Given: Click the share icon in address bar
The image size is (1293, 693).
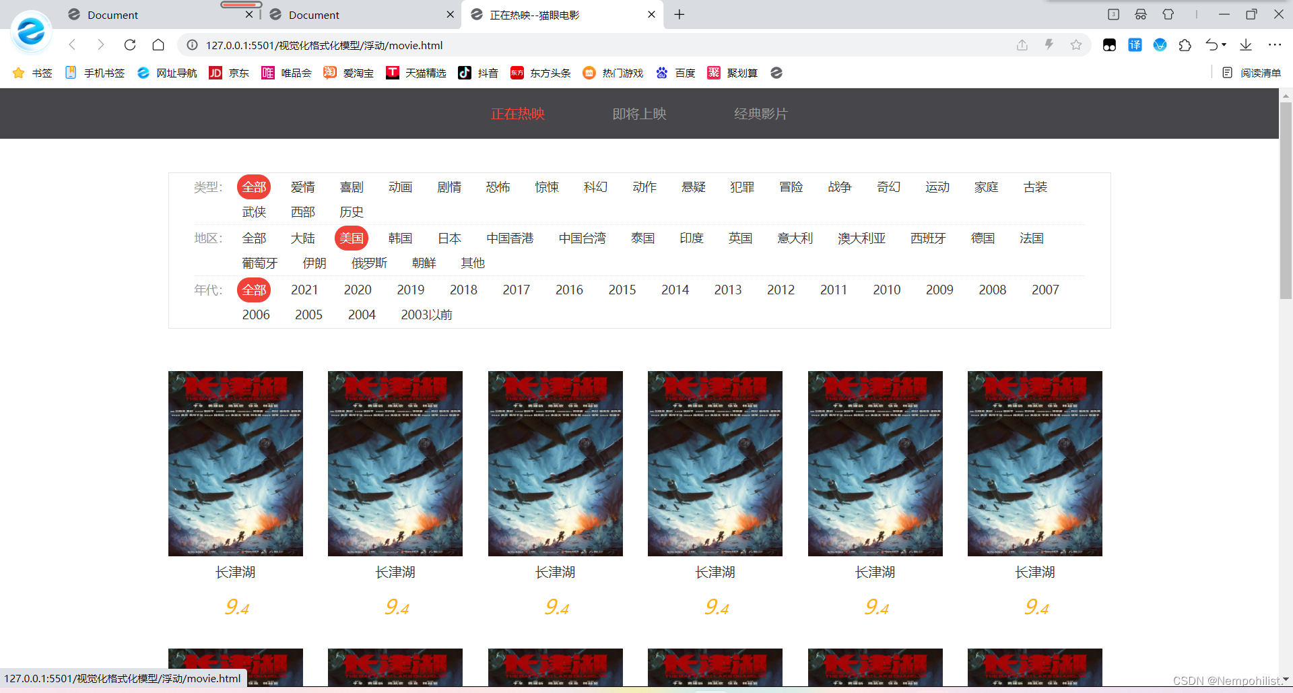Looking at the screenshot, I should (1022, 45).
